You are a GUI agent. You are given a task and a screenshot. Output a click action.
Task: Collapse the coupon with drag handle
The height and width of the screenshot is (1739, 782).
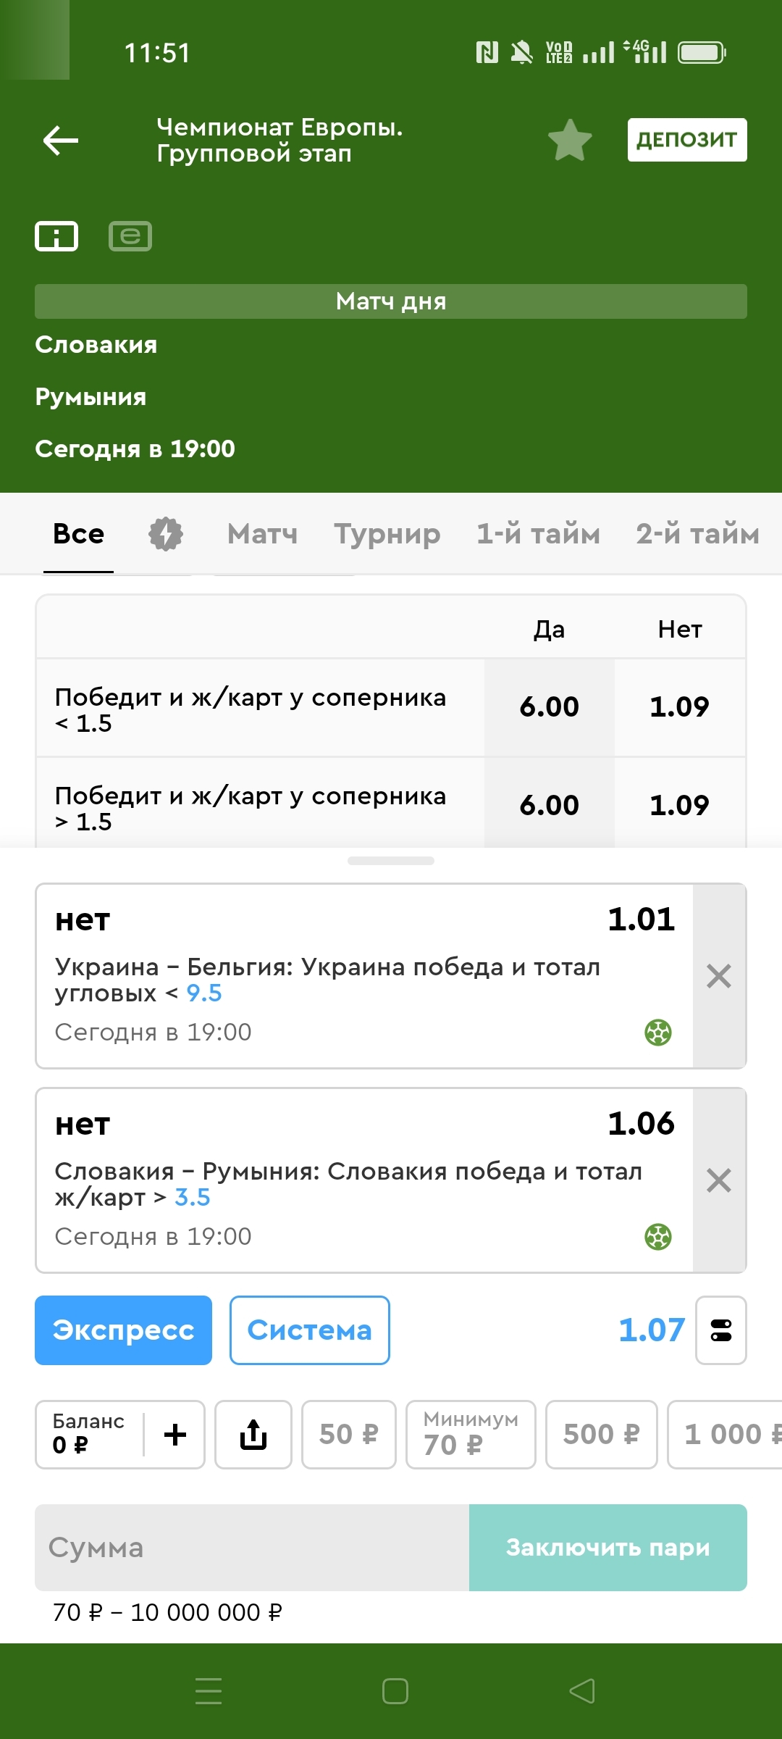[391, 861]
